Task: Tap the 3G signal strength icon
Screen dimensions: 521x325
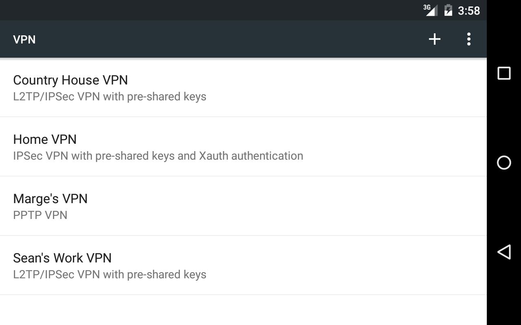Action: tap(431, 11)
